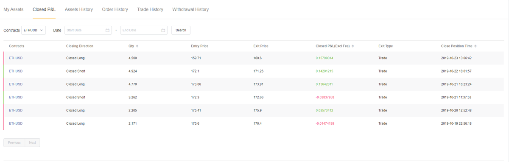Select negative P&L value -0.03837958
This screenshot has width=509, height=162.
click(x=325, y=97)
